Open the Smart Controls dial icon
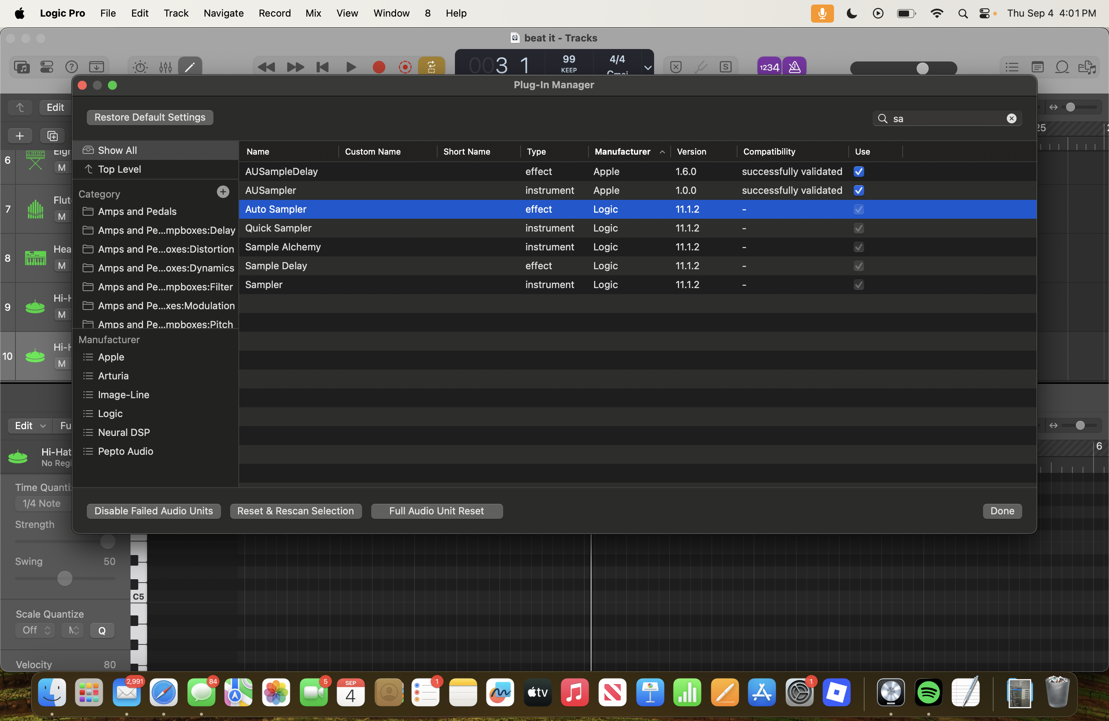 click(x=140, y=67)
